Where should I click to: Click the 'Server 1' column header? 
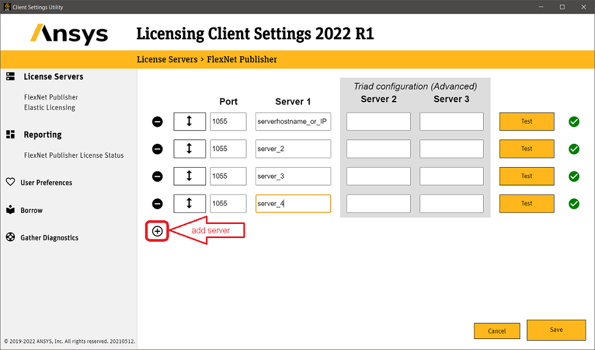point(293,102)
